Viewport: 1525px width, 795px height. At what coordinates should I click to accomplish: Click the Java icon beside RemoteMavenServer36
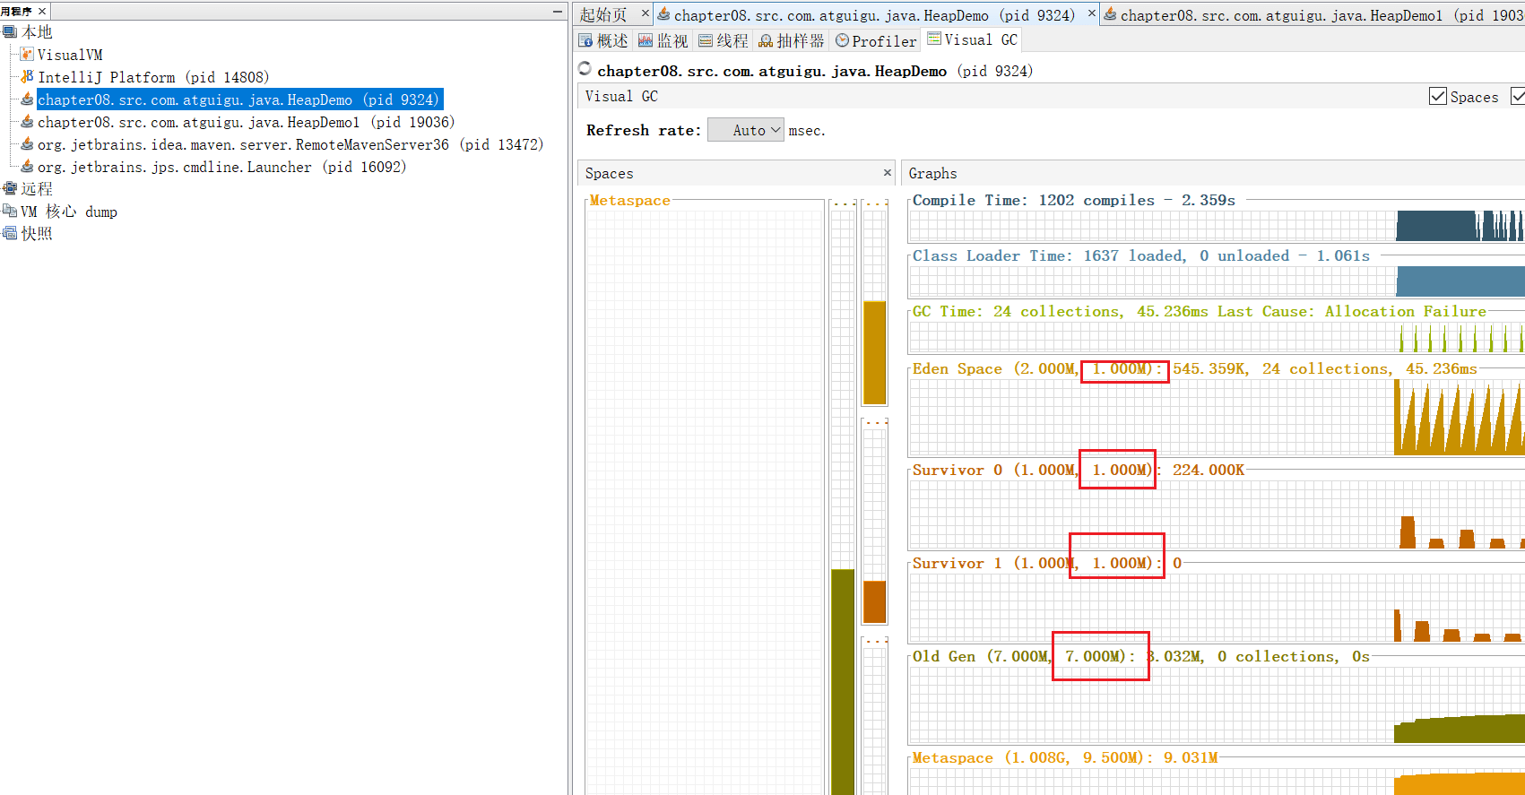[x=27, y=144]
